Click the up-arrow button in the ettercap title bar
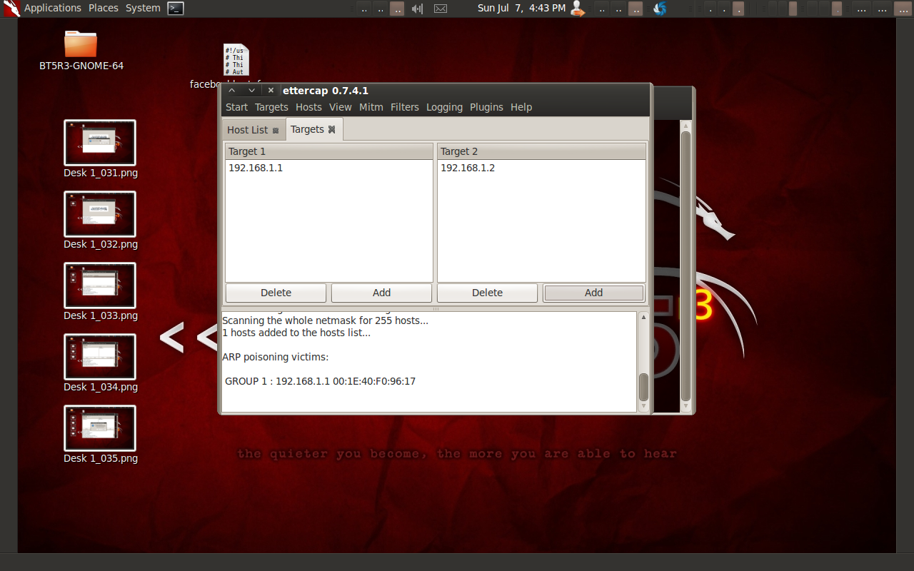 [x=231, y=91]
